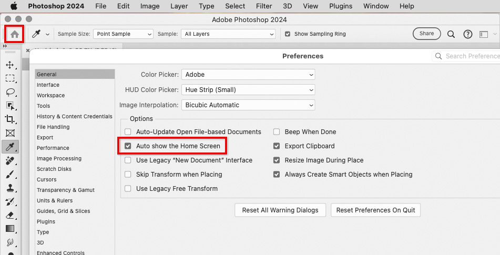Viewport: 500px width, 255px height.
Task: Click Reset All Warning Dialogs
Action: 280,210
